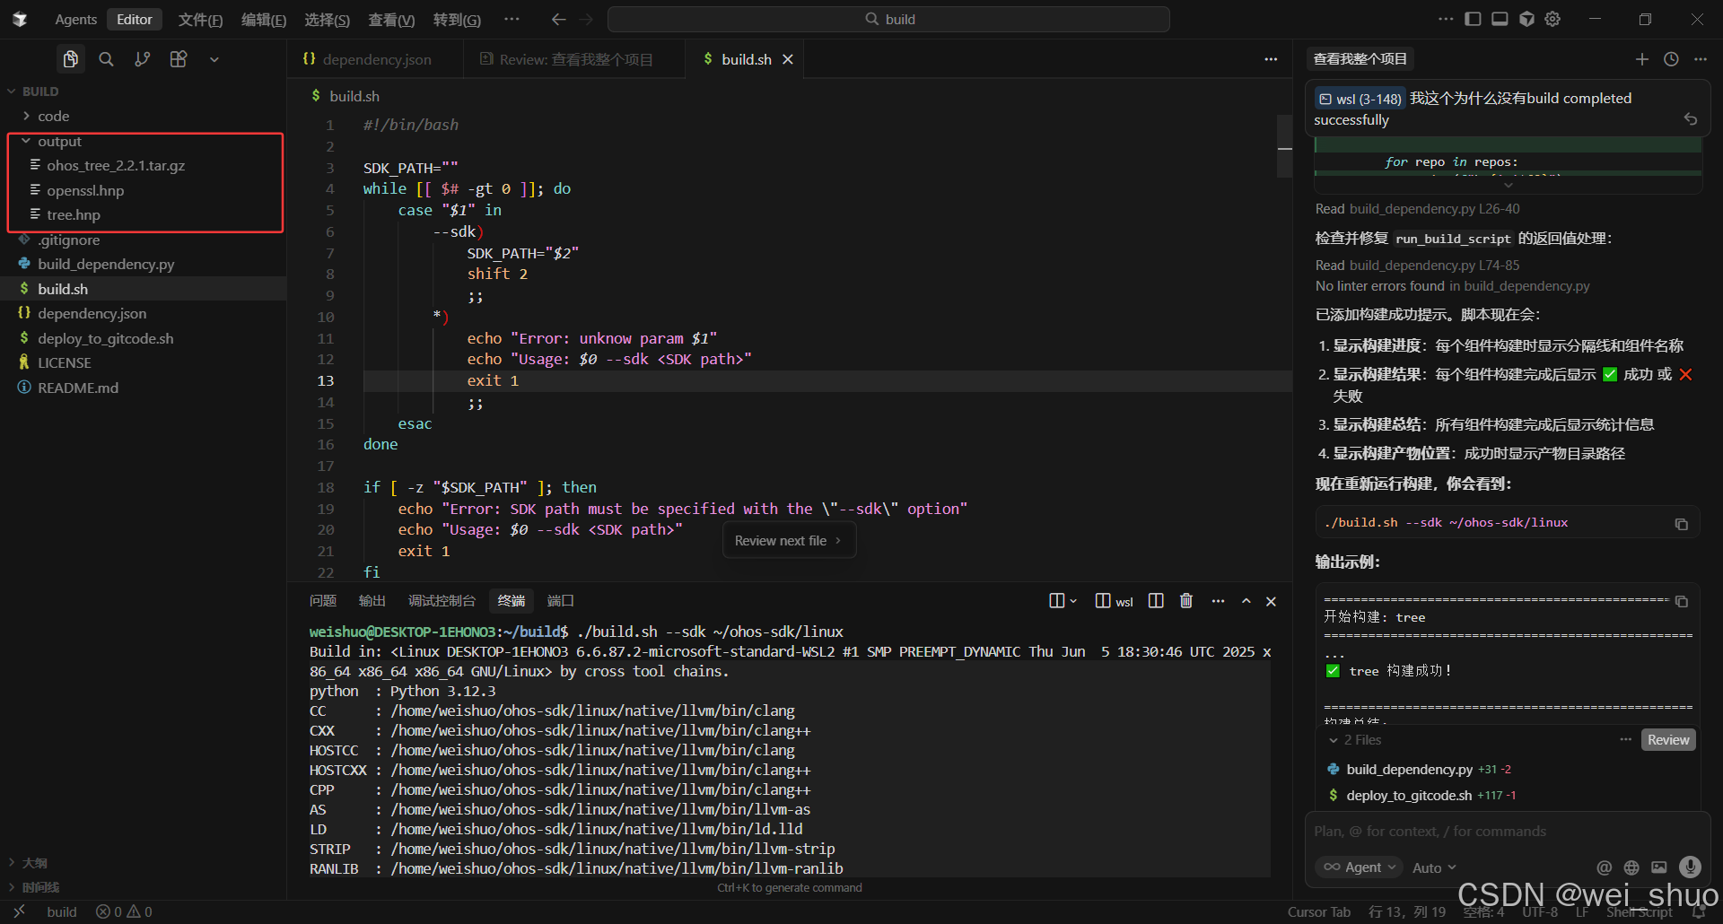
Task: Start voice input microphone button
Action: (1690, 867)
